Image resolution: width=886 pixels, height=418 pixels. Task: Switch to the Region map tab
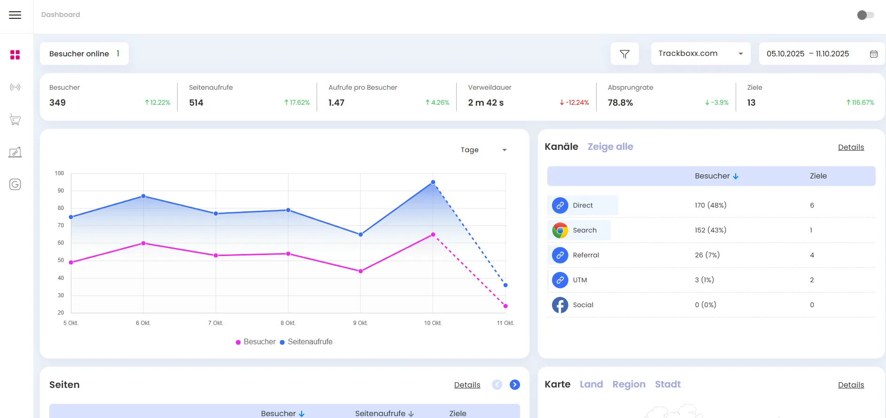(x=629, y=384)
